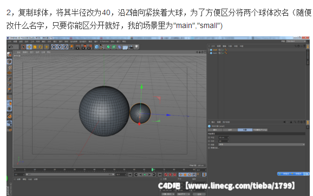Select the small sphere in object manager

[x=215, y=50]
